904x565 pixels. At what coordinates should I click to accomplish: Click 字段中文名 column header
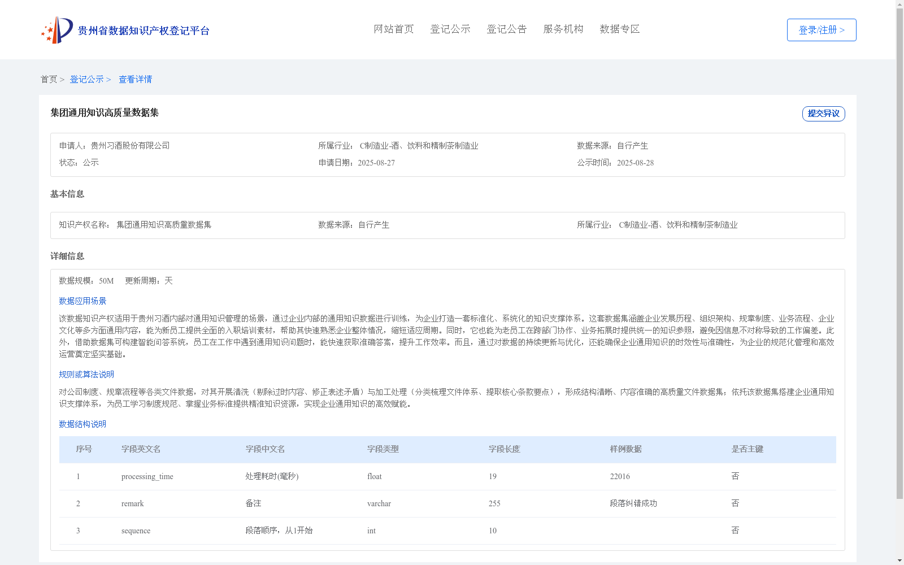pyautogui.click(x=265, y=449)
